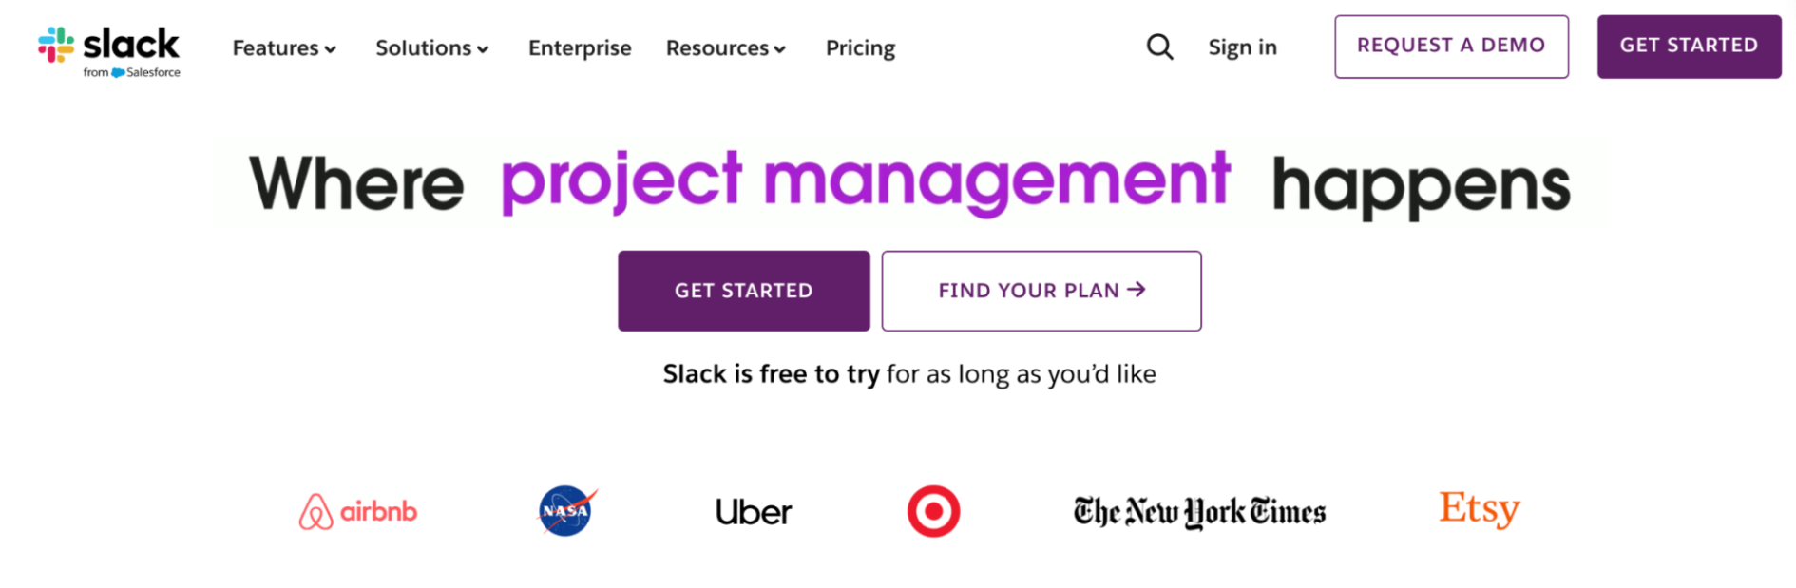Click the Target bullseye logo
This screenshot has width=1796, height=588.
point(933,512)
